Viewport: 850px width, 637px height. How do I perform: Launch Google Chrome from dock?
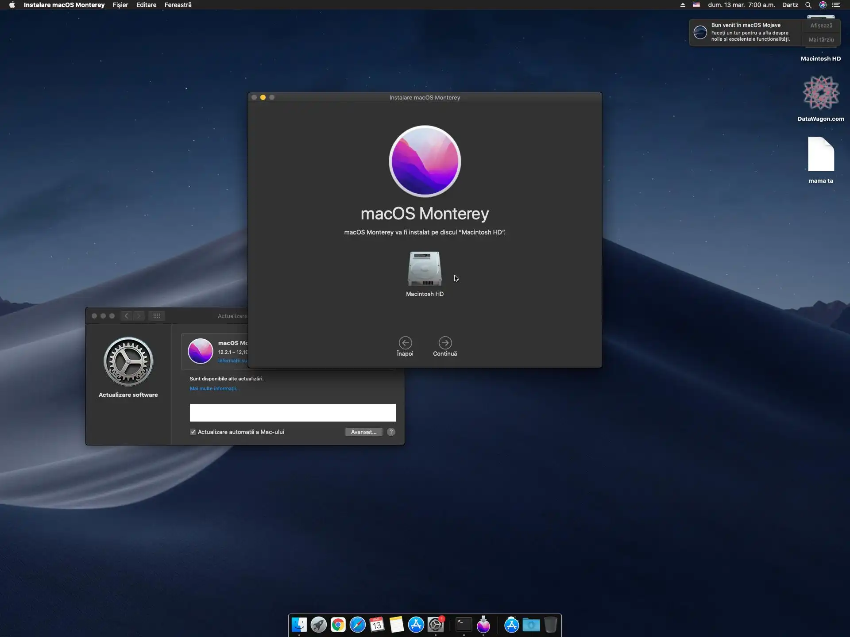click(x=338, y=625)
